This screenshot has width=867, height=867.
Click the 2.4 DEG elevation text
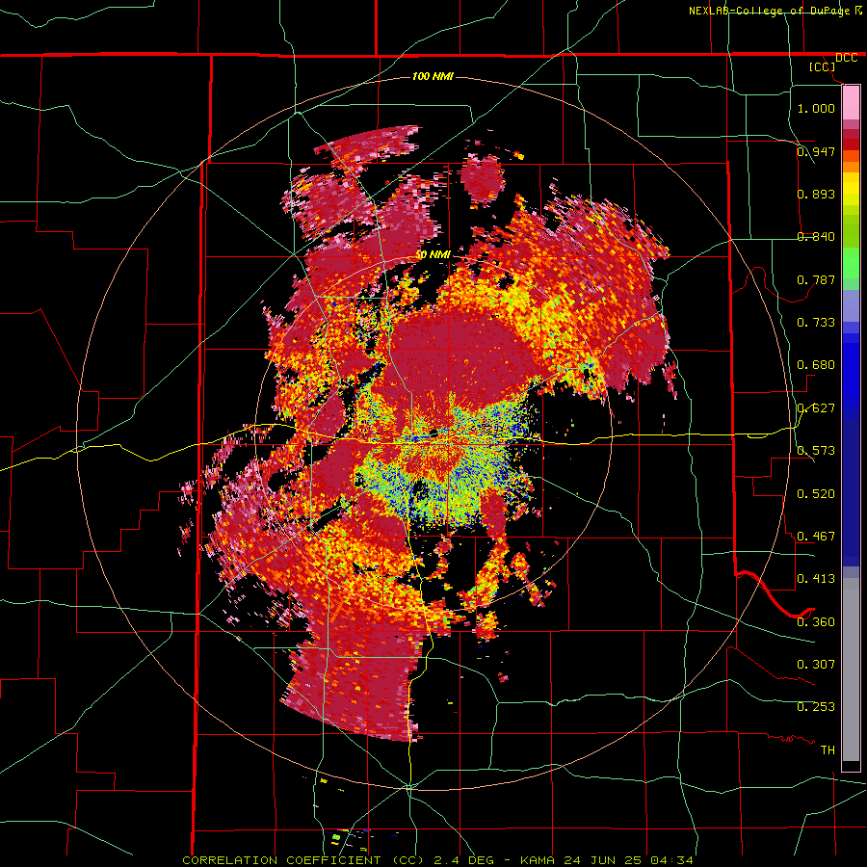(x=462, y=860)
